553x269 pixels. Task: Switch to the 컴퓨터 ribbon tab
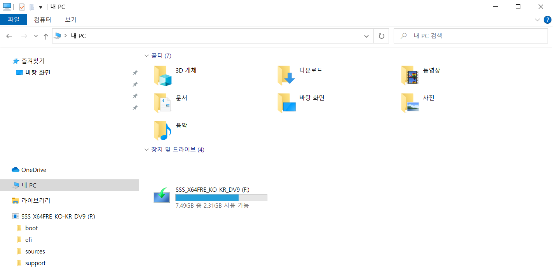pos(42,19)
